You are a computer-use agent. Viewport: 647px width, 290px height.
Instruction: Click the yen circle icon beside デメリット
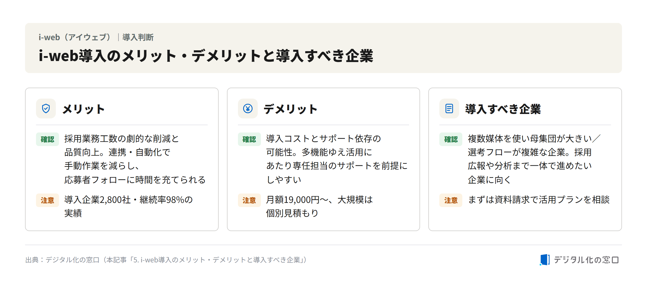[x=248, y=108]
